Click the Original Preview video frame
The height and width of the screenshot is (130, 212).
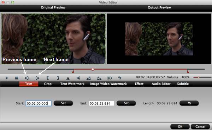point(53,39)
